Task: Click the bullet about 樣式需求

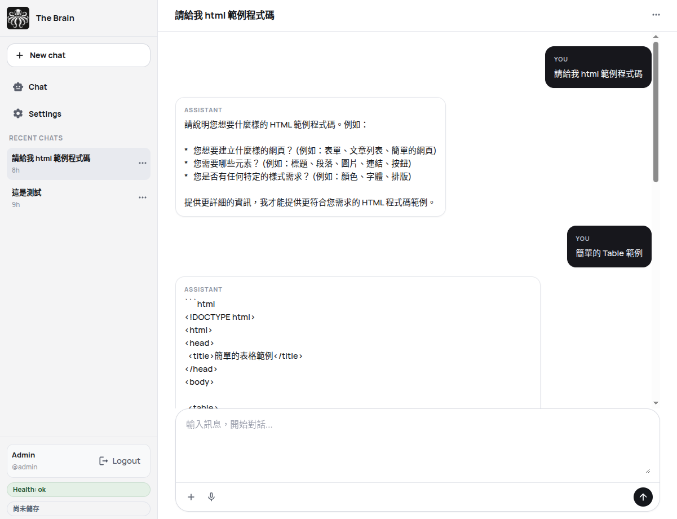Action: (298, 177)
